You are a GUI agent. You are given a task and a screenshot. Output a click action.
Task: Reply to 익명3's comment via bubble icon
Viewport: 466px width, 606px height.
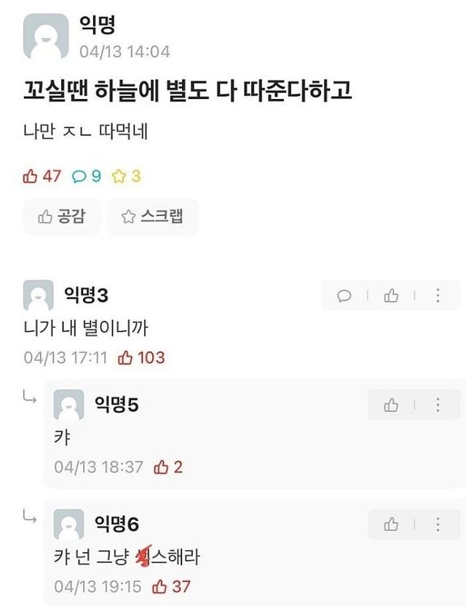[x=344, y=295]
